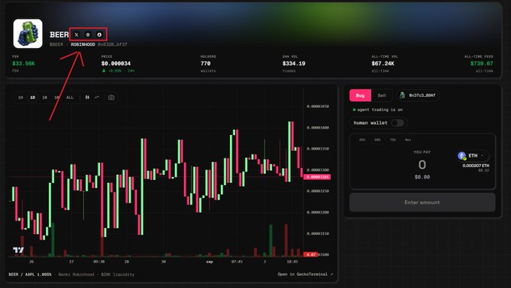Click the Enter amount button
The height and width of the screenshot is (288, 511).
coord(422,202)
